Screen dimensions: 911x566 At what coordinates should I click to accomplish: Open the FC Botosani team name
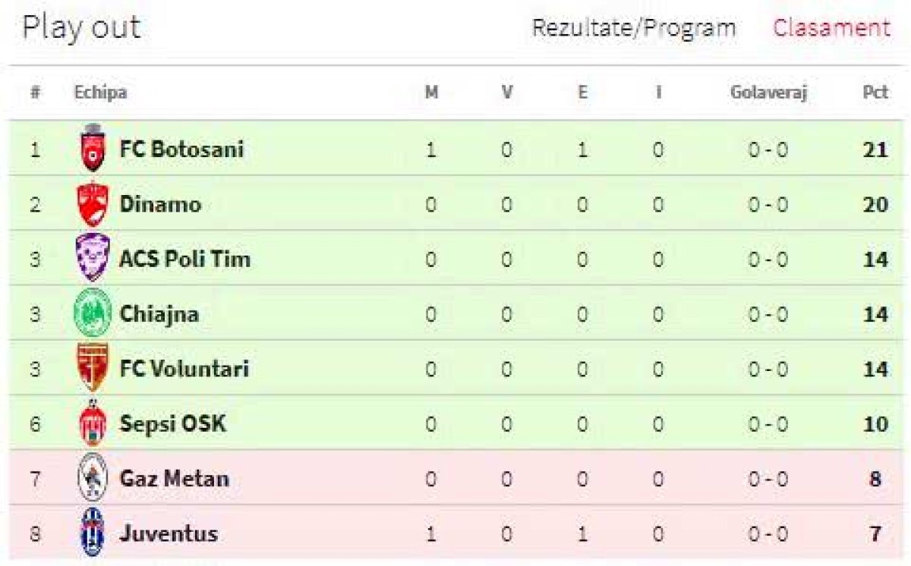click(181, 149)
